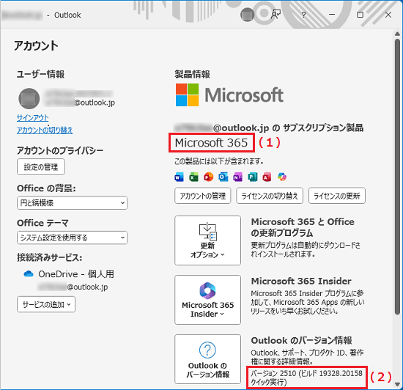Viewport: 403px width, 390px height.
Task: Click the scrollbar up arrow
Action: point(397,34)
